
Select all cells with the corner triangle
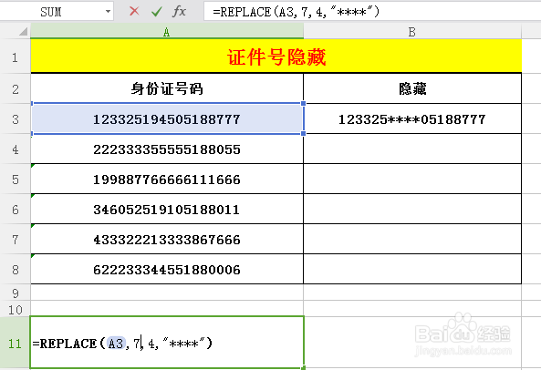click(x=23, y=32)
